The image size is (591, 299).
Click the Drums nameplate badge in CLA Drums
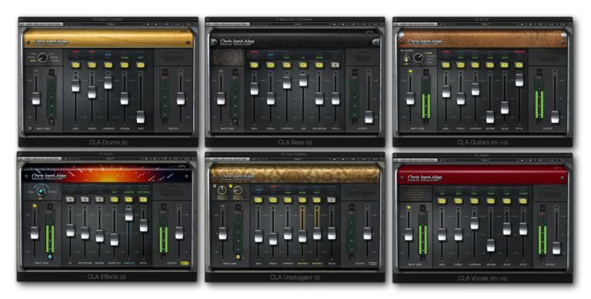click(174, 58)
